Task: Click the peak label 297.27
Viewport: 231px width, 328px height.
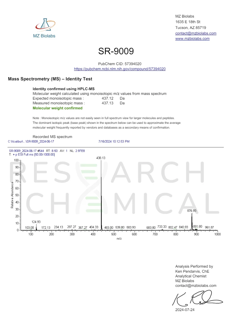Action: (x=71, y=227)
